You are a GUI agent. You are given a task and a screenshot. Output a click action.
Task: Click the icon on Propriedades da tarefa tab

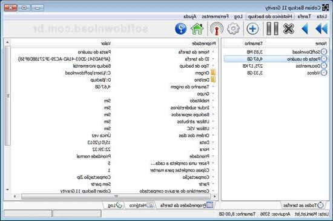(210, 205)
